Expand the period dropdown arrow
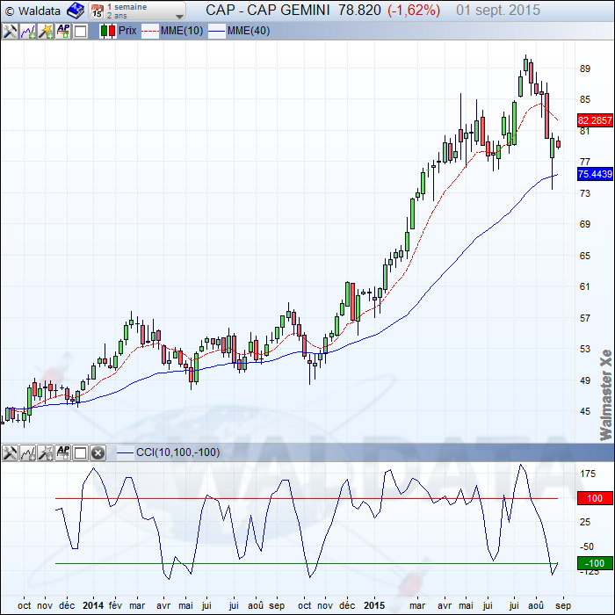The image size is (615, 615). (x=179, y=16)
